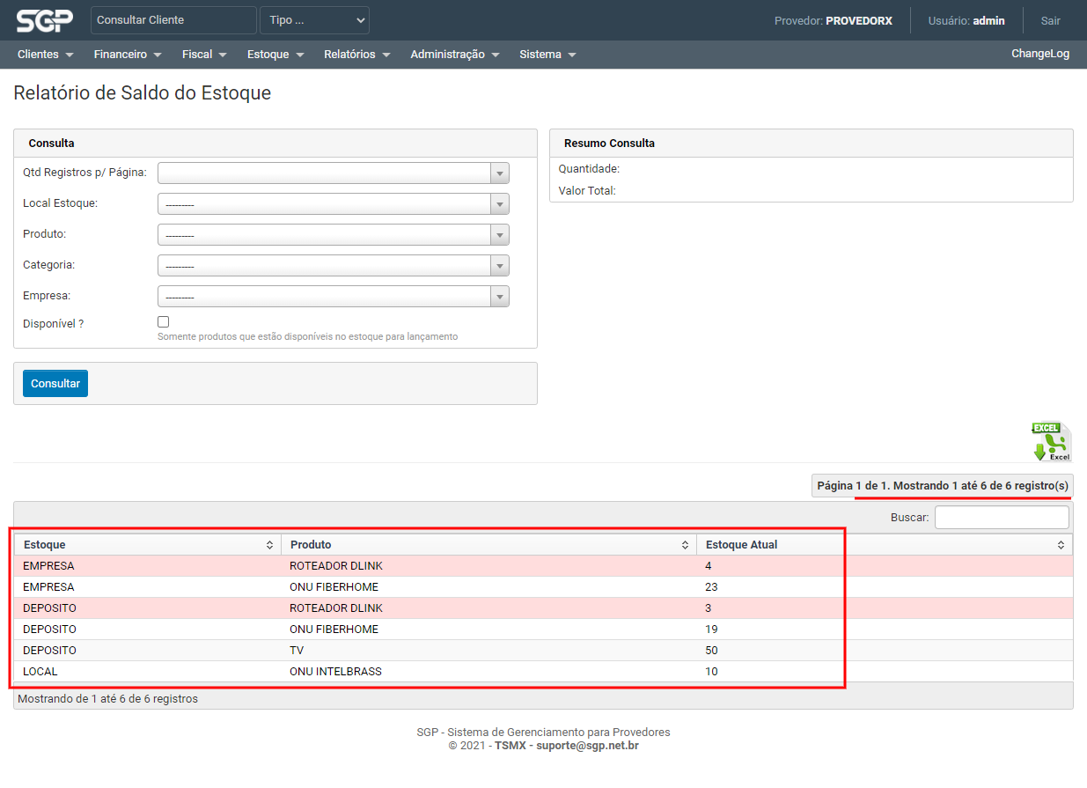The width and height of the screenshot is (1087, 788).
Task: Click the stock value 19
Action: [711, 630]
